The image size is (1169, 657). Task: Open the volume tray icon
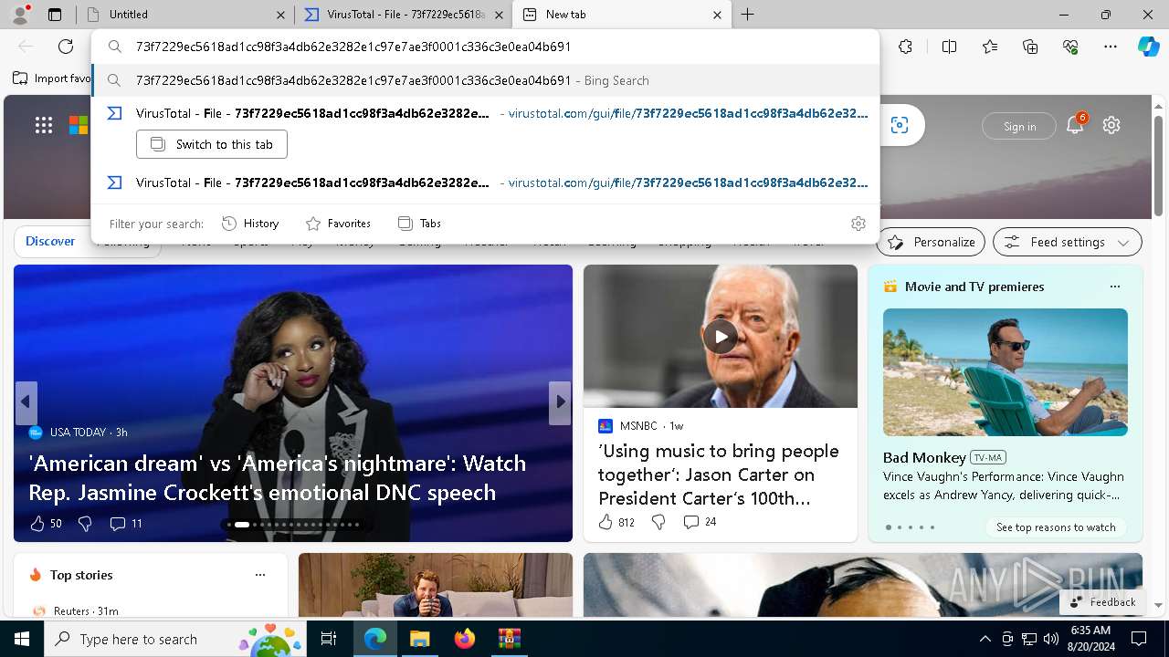pos(1051,639)
